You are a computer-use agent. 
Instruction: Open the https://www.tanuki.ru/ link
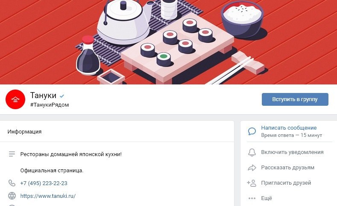pos(48,196)
